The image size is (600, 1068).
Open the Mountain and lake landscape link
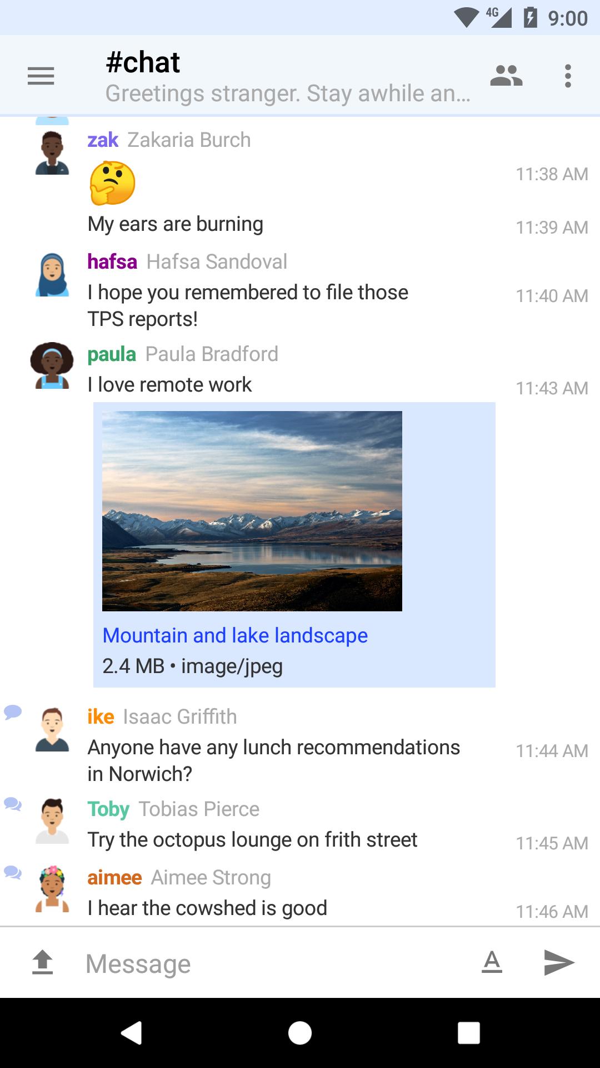tap(234, 635)
